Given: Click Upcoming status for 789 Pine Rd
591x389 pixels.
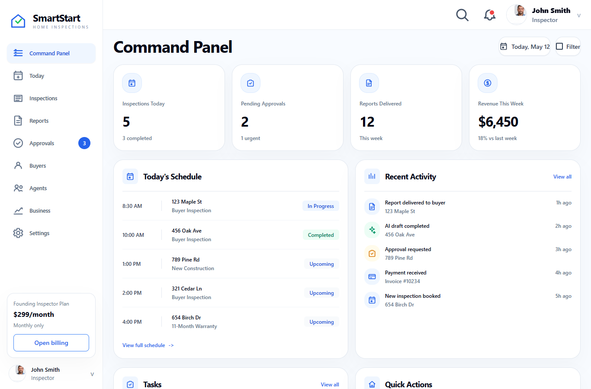Looking at the screenshot, I should [x=321, y=264].
